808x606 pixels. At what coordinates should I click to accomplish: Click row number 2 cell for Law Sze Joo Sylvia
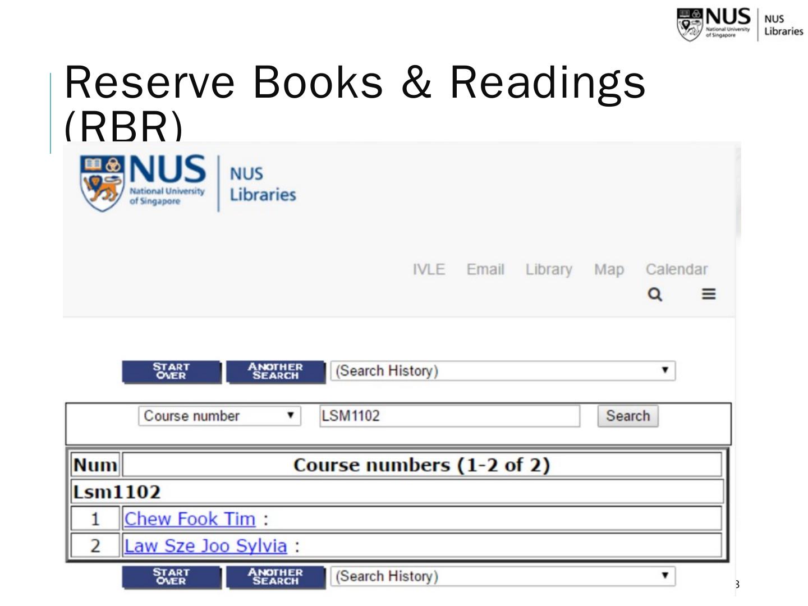[x=95, y=546]
